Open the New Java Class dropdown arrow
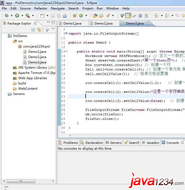Viewport: 185px width, 190px height. point(86,16)
